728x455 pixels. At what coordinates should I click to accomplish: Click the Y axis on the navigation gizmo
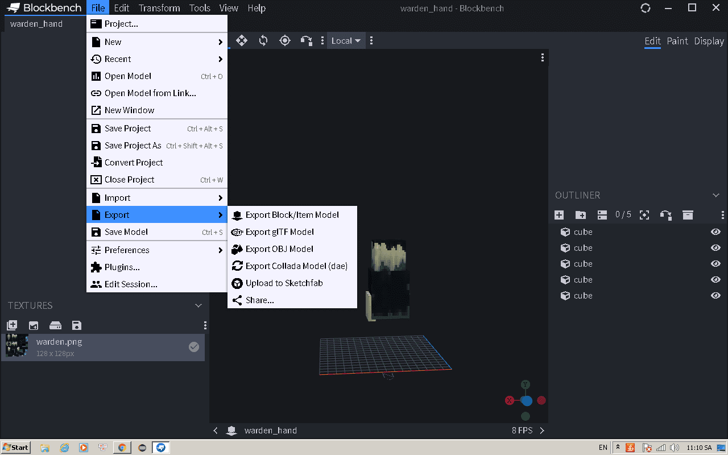pyautogui.click(x=526, y=384)
